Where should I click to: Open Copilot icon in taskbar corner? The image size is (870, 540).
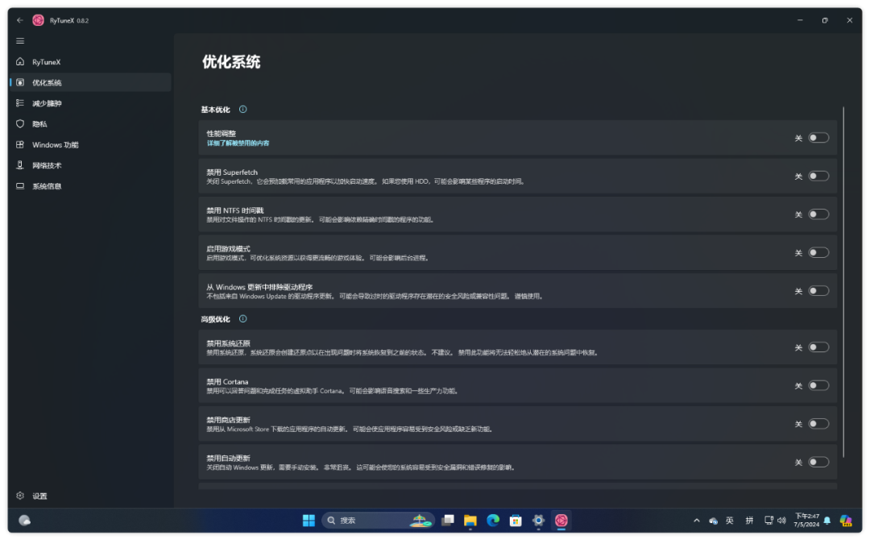coord(846,521)
